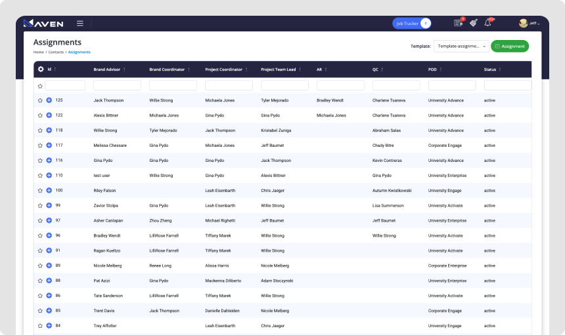Click the Brand Coordinator filter field

[173, 85]
